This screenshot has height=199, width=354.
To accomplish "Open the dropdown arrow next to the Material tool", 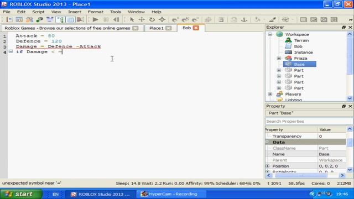I will pos(264,20).
